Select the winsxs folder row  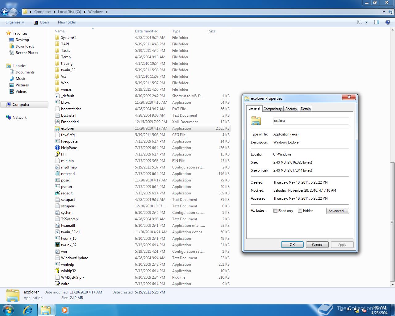(142, 89)
